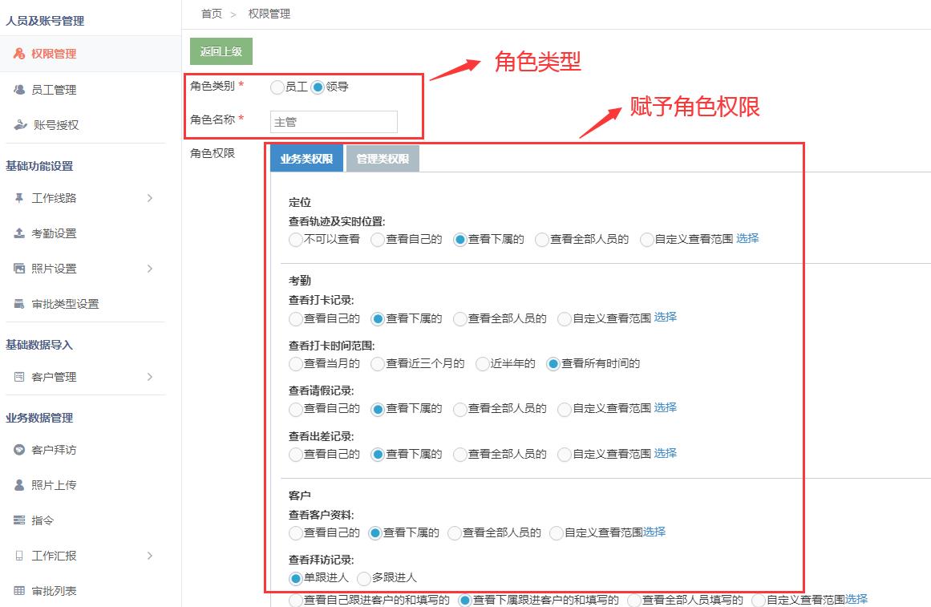
Task: Click the 指令 icon in sidebar
Action: [x=19, y=520]
